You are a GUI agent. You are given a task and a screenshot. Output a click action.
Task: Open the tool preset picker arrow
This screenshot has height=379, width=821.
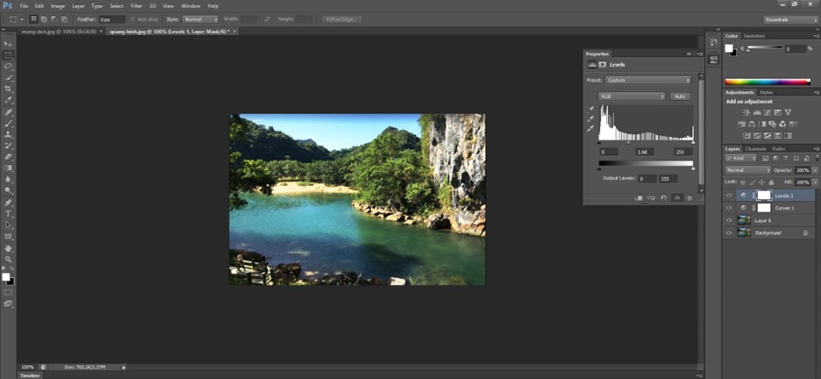pyautogui.click(x=21, y=19)
